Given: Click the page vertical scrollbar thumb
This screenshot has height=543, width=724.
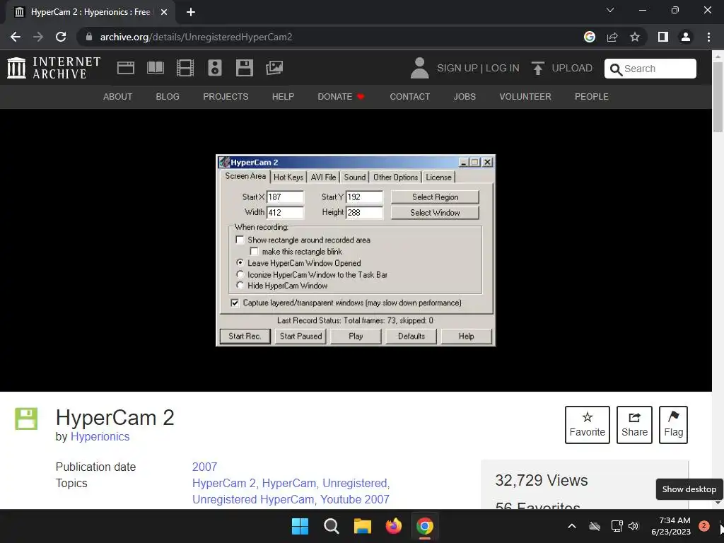Looking at the screenshot, I should 718,97.
